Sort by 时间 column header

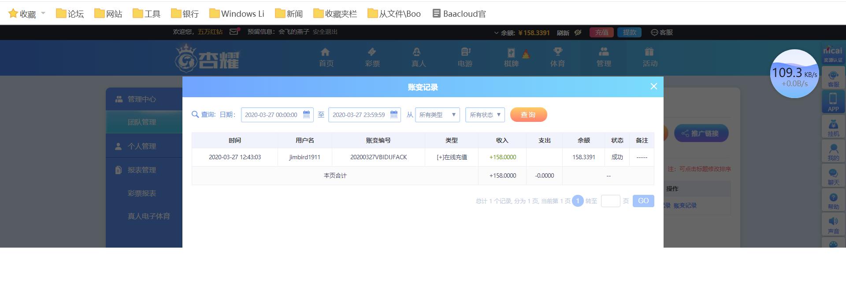pyautogui.click(x=235, y=140)
